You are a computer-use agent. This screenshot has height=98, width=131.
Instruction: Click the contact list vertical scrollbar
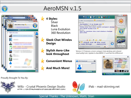point(35,50)
